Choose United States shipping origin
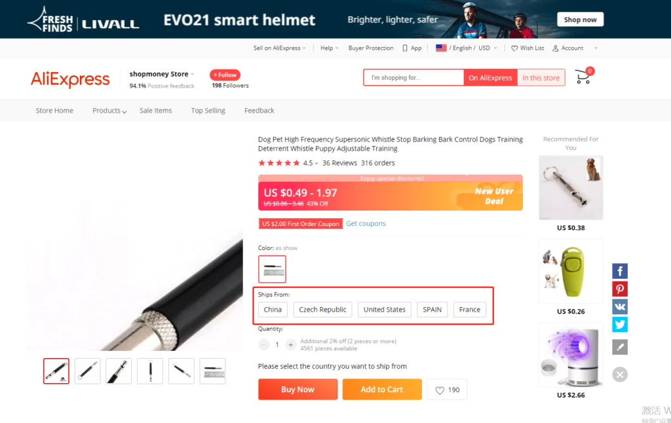Image resolution: width=671 pixels, height=423 pixels. tap(384, 310)
